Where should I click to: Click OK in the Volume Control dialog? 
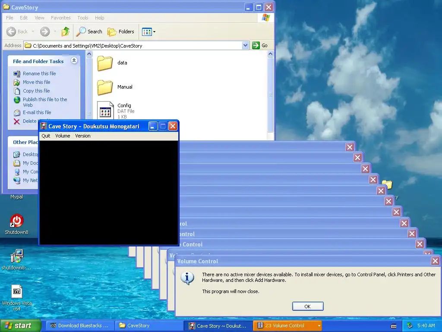point(307,306)
